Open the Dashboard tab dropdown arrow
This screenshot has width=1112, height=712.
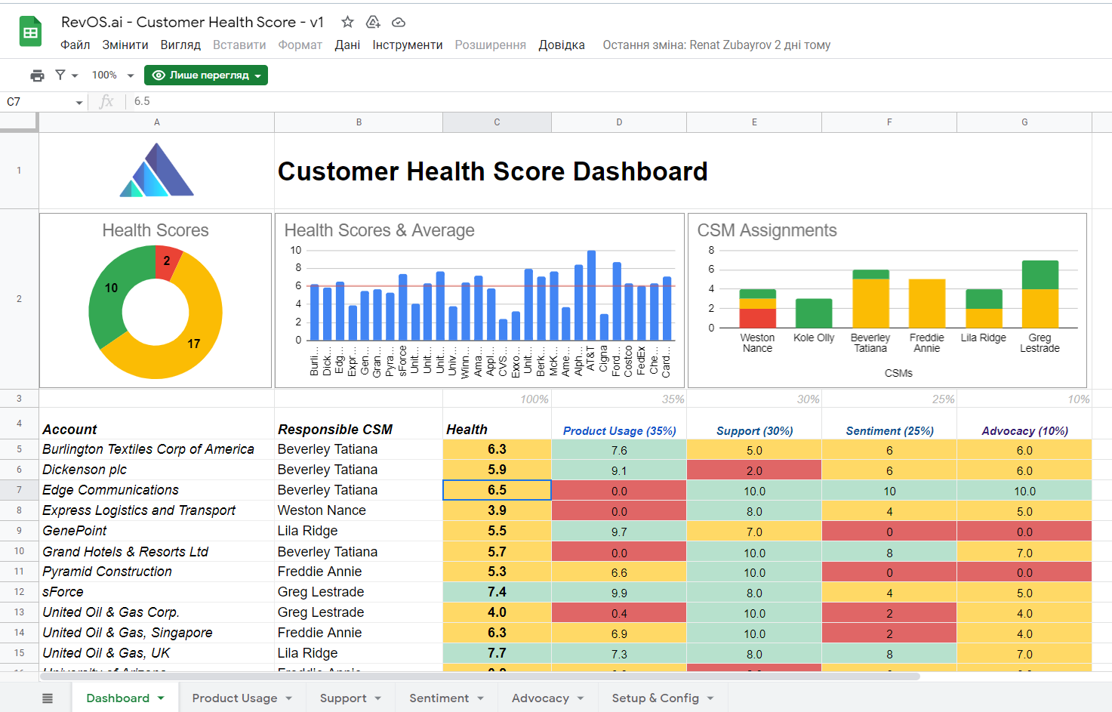161,698
